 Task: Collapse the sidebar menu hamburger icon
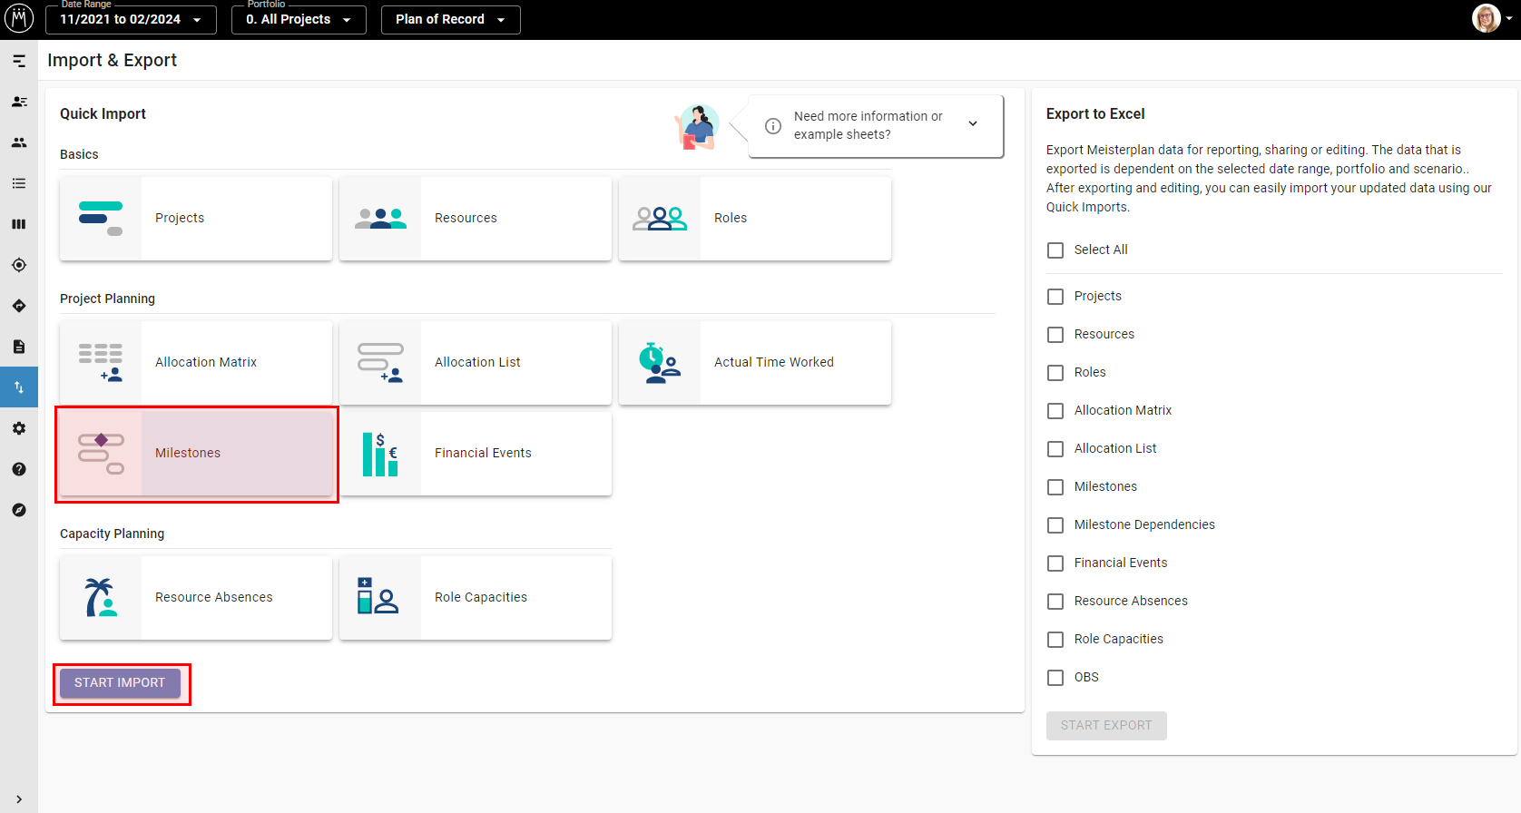coord(19,61)
